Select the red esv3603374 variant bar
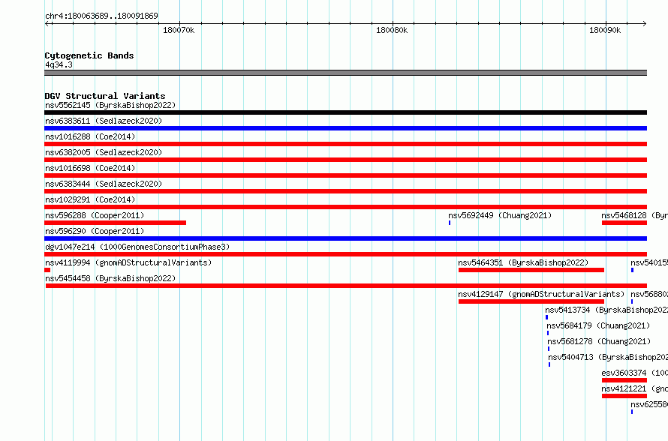 624,380
